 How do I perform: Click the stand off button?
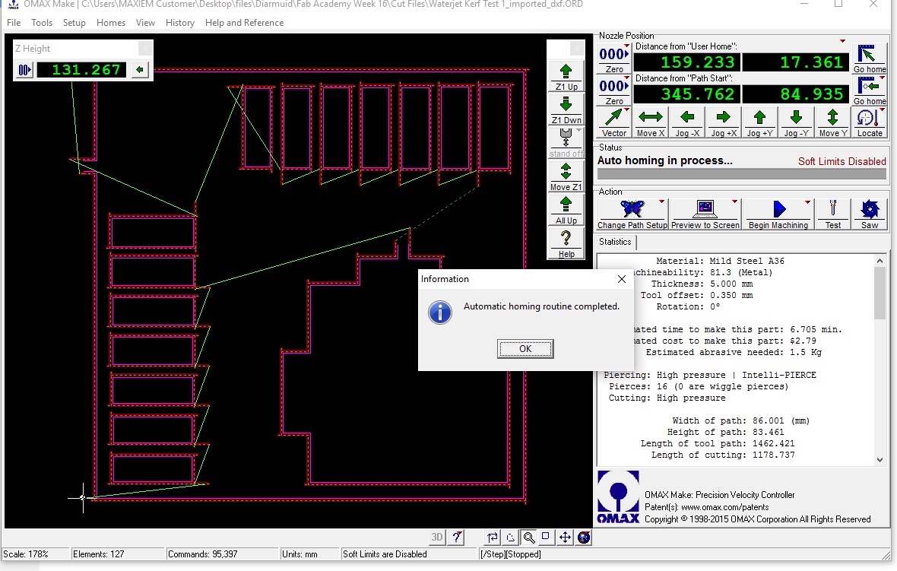tap(566, 142)
